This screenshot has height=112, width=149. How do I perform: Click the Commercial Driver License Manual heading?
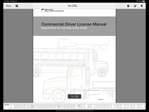pos(74,24)
